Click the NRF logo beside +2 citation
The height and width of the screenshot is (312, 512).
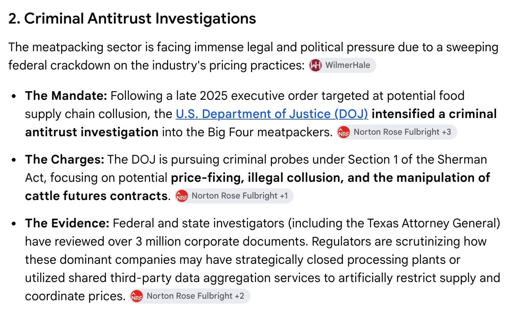click(x=137, y=296)
